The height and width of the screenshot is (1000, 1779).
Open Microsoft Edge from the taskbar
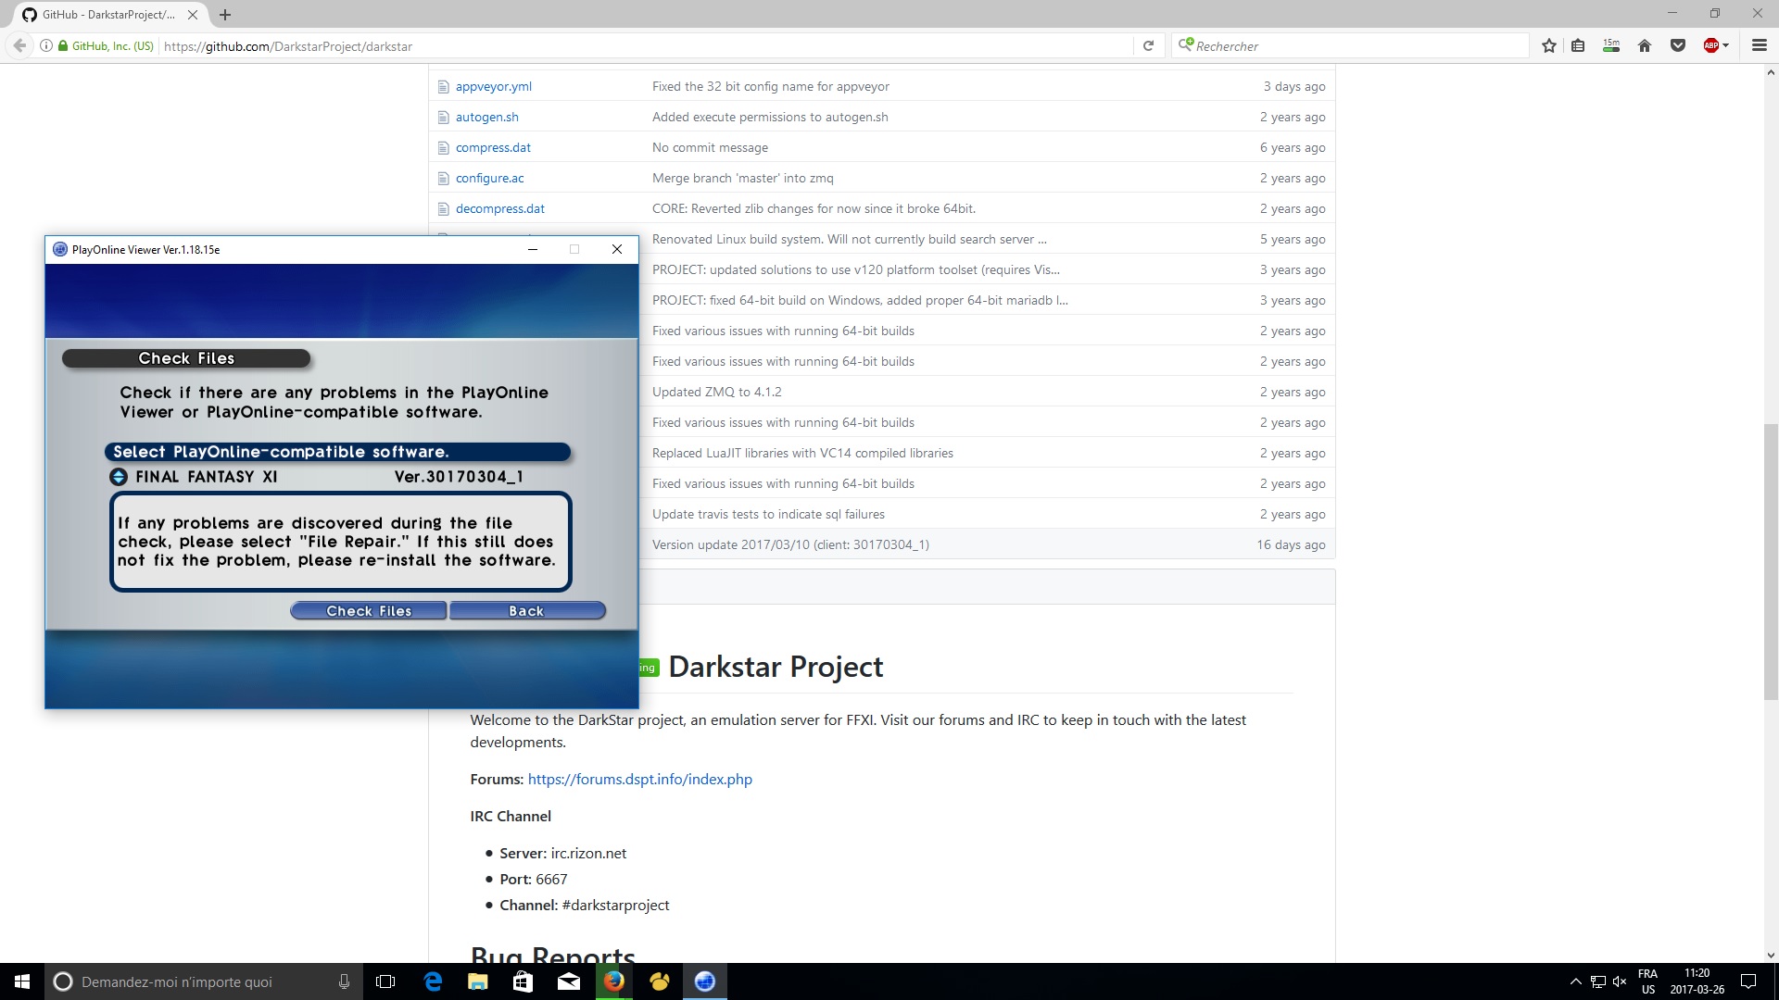pyautogui.click(x=433, y=981)
